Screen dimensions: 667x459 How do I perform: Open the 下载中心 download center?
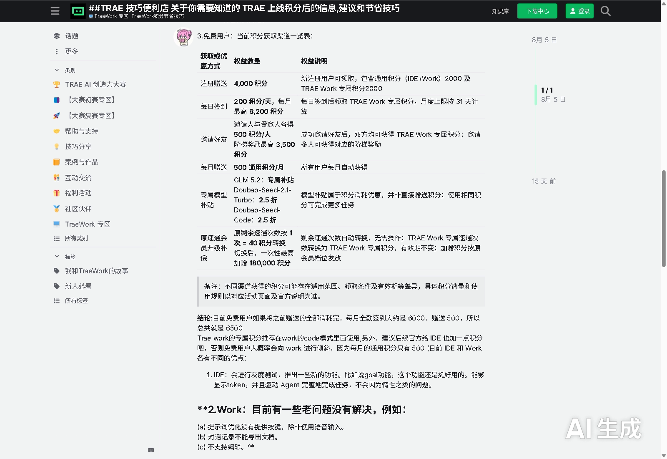click(537, 11)
